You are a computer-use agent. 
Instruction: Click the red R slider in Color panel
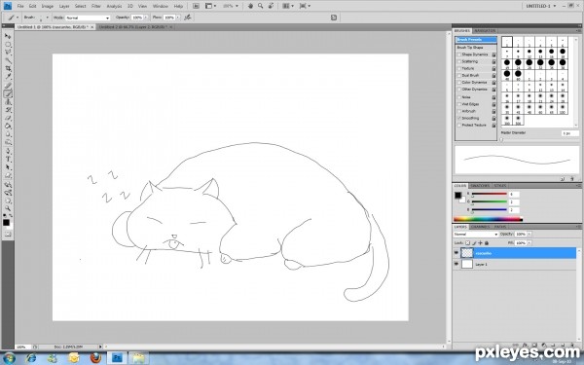pos(489,194)
